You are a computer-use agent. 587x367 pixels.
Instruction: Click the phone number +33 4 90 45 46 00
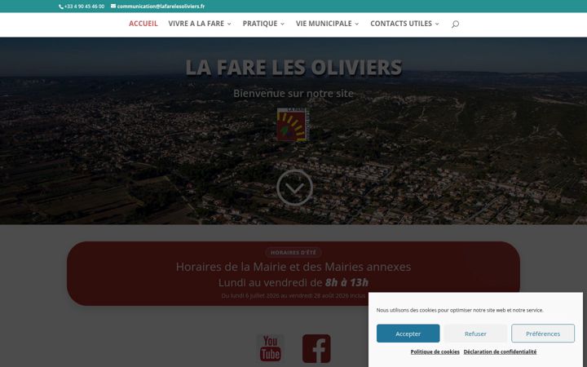coord(84,7)
